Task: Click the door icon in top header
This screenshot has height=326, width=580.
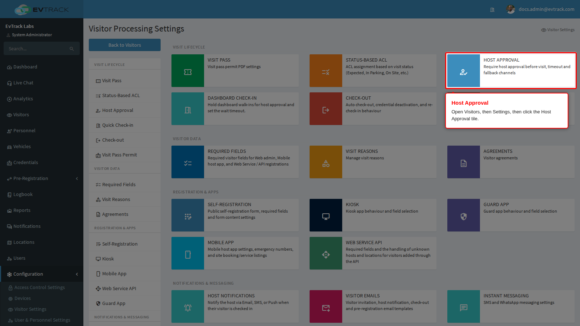Action: [x=492, y=10]
